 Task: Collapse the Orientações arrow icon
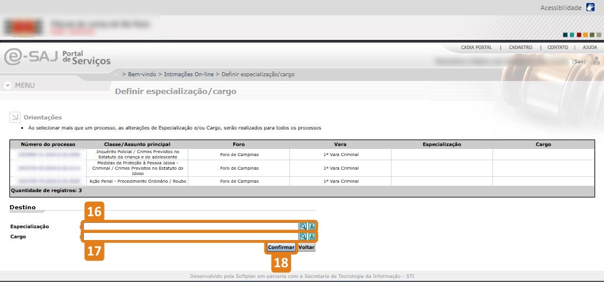pyautogui.click(x=15, y=117)
